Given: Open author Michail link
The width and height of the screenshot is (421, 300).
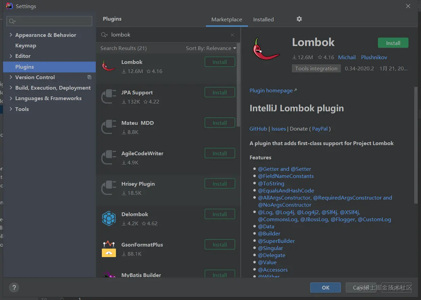Looking at the screenshot, I should pyautogui.click(x=347, y=57).
